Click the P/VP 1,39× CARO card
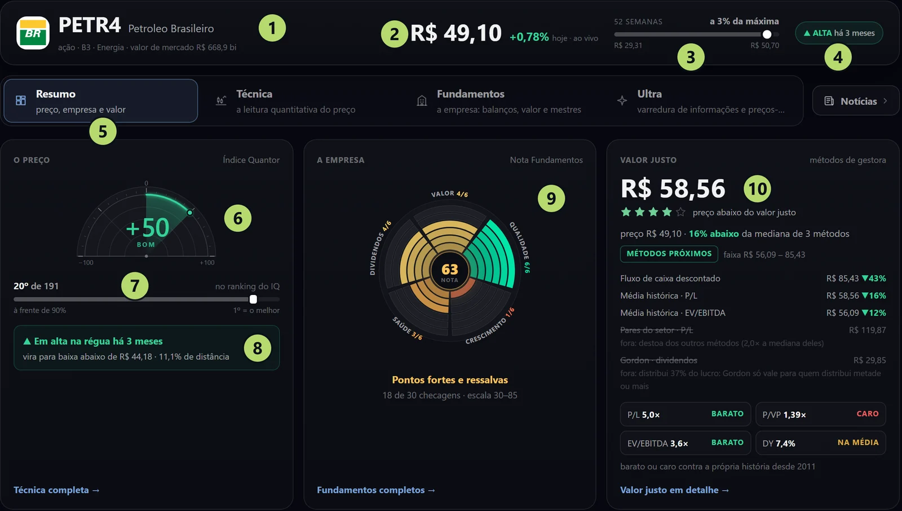This screenshot has width=902, height=511. [821, 414]
